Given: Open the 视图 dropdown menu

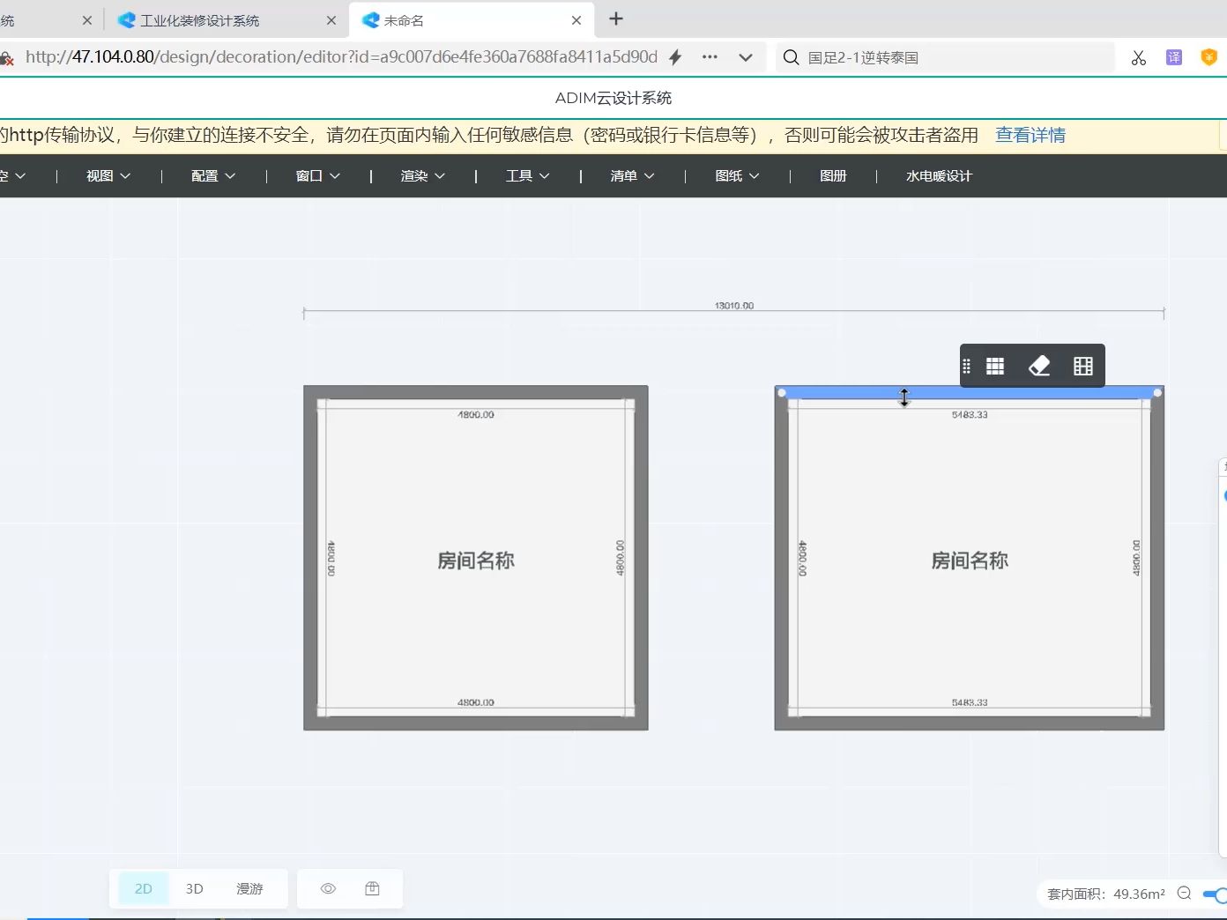Looking at the screenshot, I should click(106, 175).
